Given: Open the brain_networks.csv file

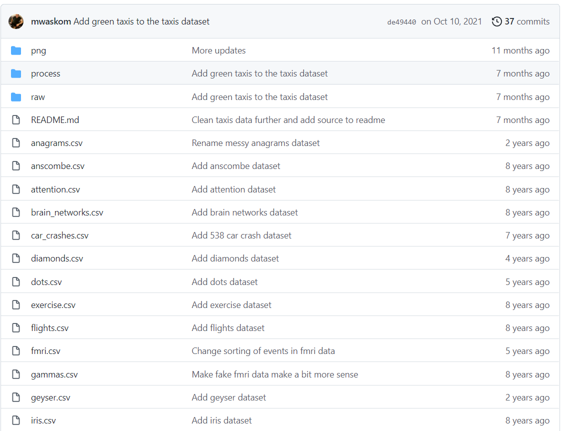Looking at the screenshot, I should coord(67,212).
